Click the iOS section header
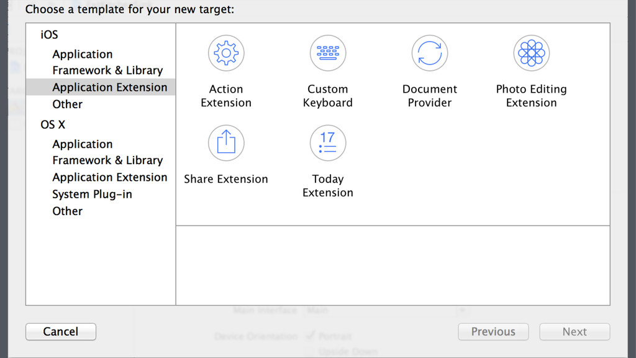The image size is (636, 358). [50, 35]
